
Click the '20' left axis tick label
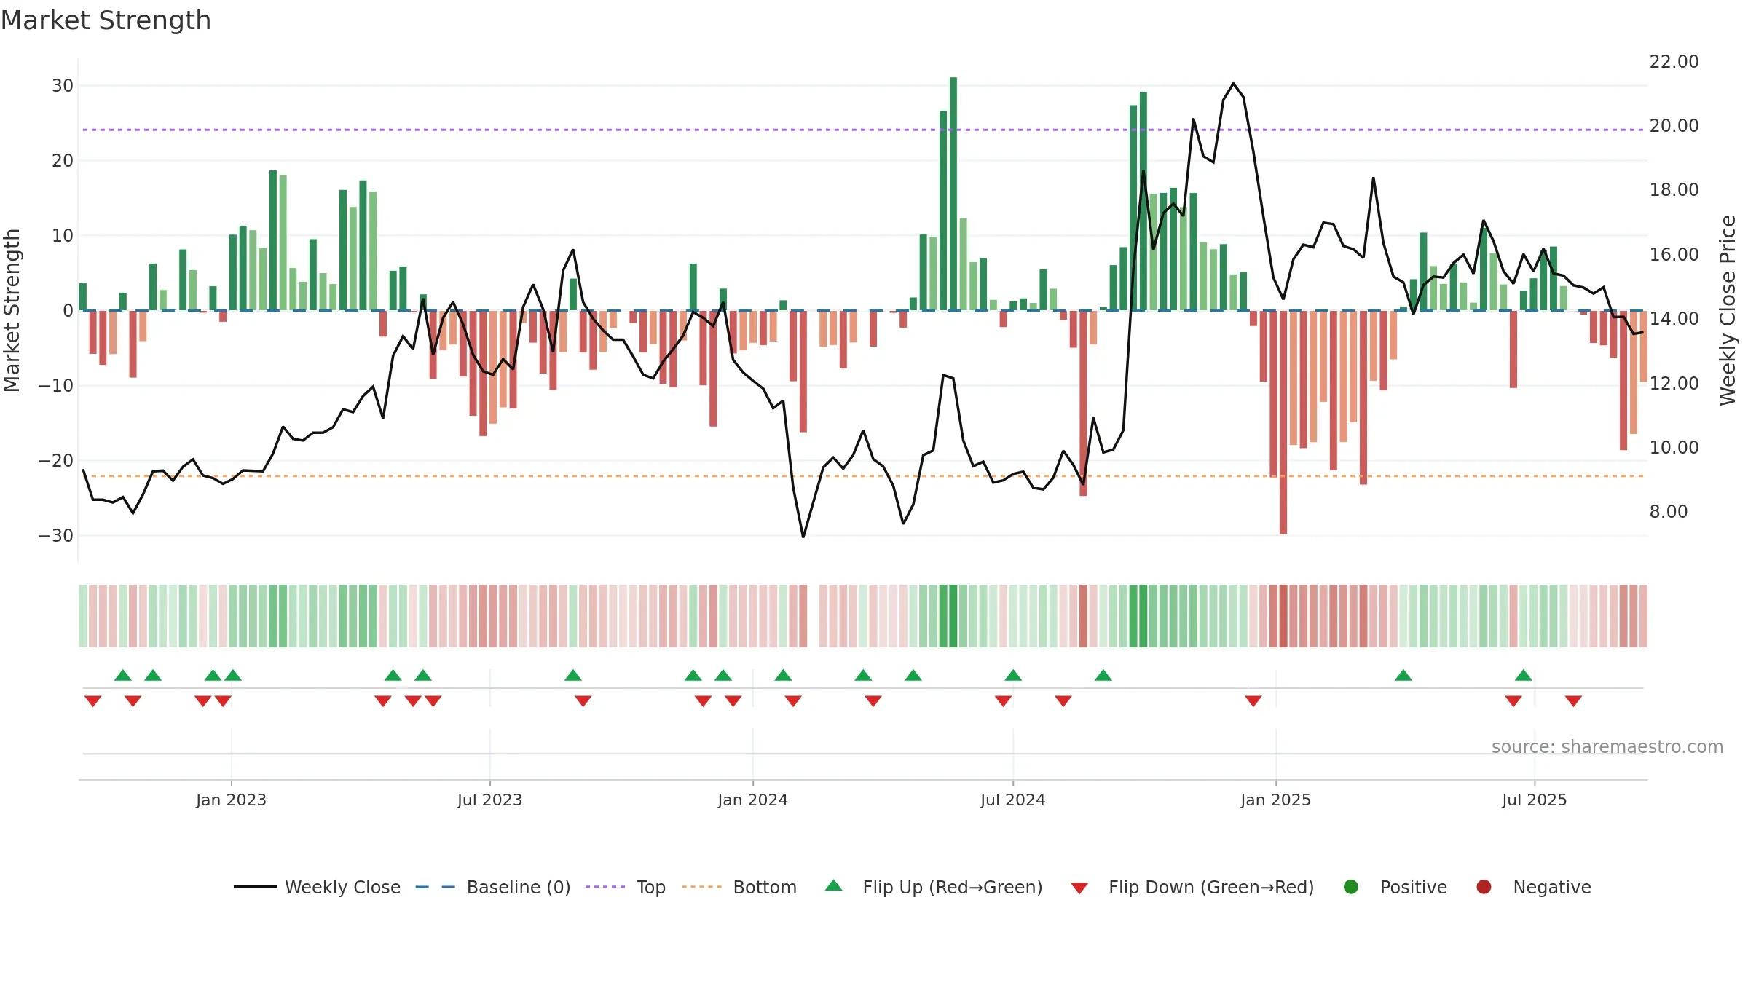[63, 161]
